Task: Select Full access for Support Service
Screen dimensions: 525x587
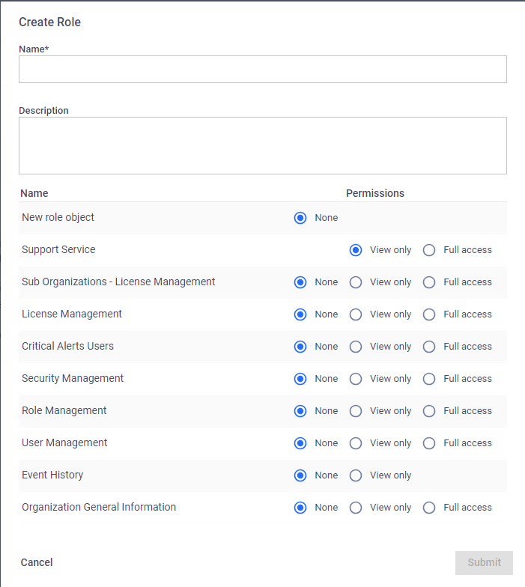Action: (428, 250)
